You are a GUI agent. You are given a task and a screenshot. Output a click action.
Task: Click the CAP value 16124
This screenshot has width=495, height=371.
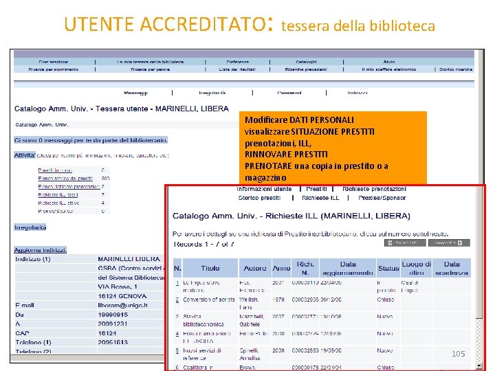click(107, 333)
